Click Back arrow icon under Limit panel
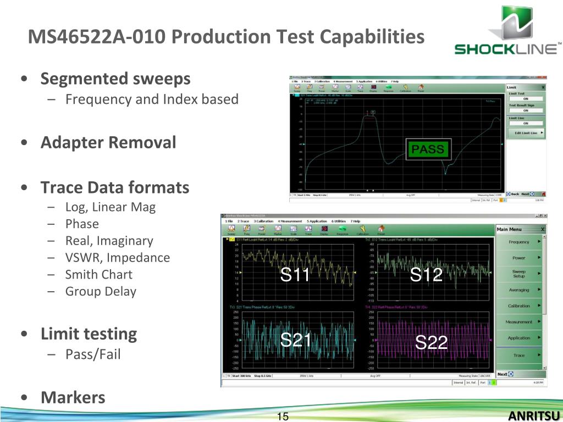 [508, 194]
